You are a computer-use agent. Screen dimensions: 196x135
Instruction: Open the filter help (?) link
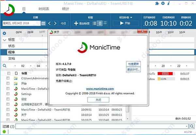12,127
